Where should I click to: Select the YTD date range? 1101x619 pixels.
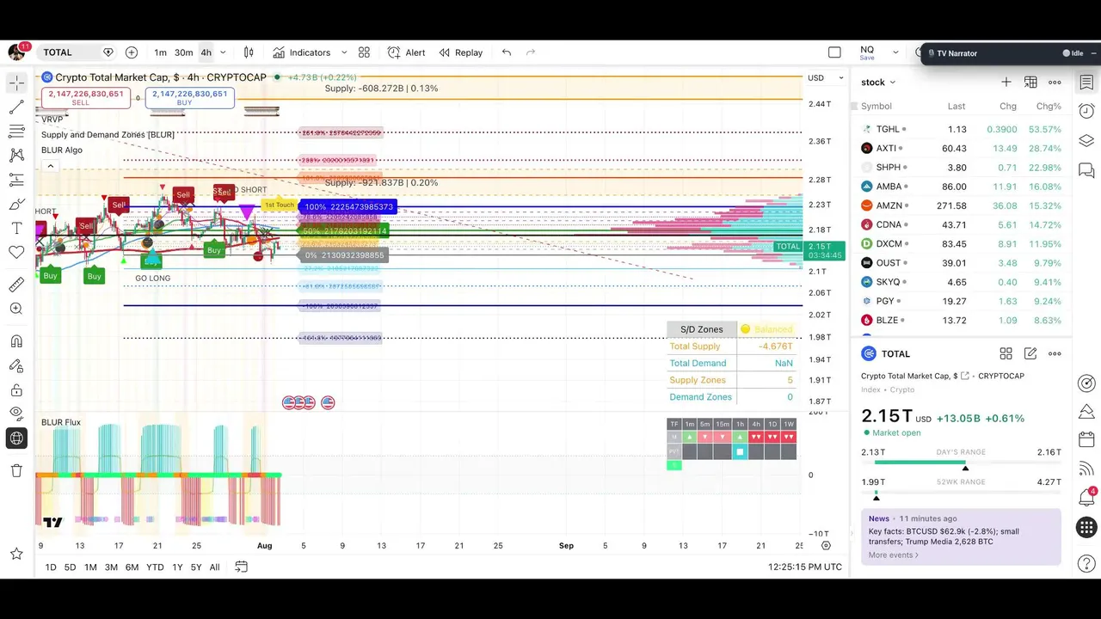(155, 567)
